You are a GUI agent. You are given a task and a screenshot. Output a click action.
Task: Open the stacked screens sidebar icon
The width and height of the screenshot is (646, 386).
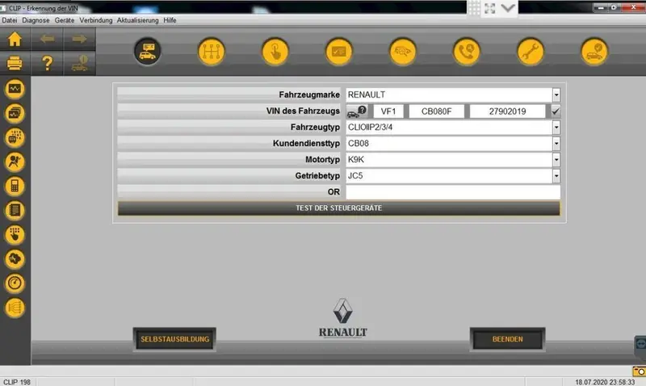pyautogui.click(x=15, y=113)
